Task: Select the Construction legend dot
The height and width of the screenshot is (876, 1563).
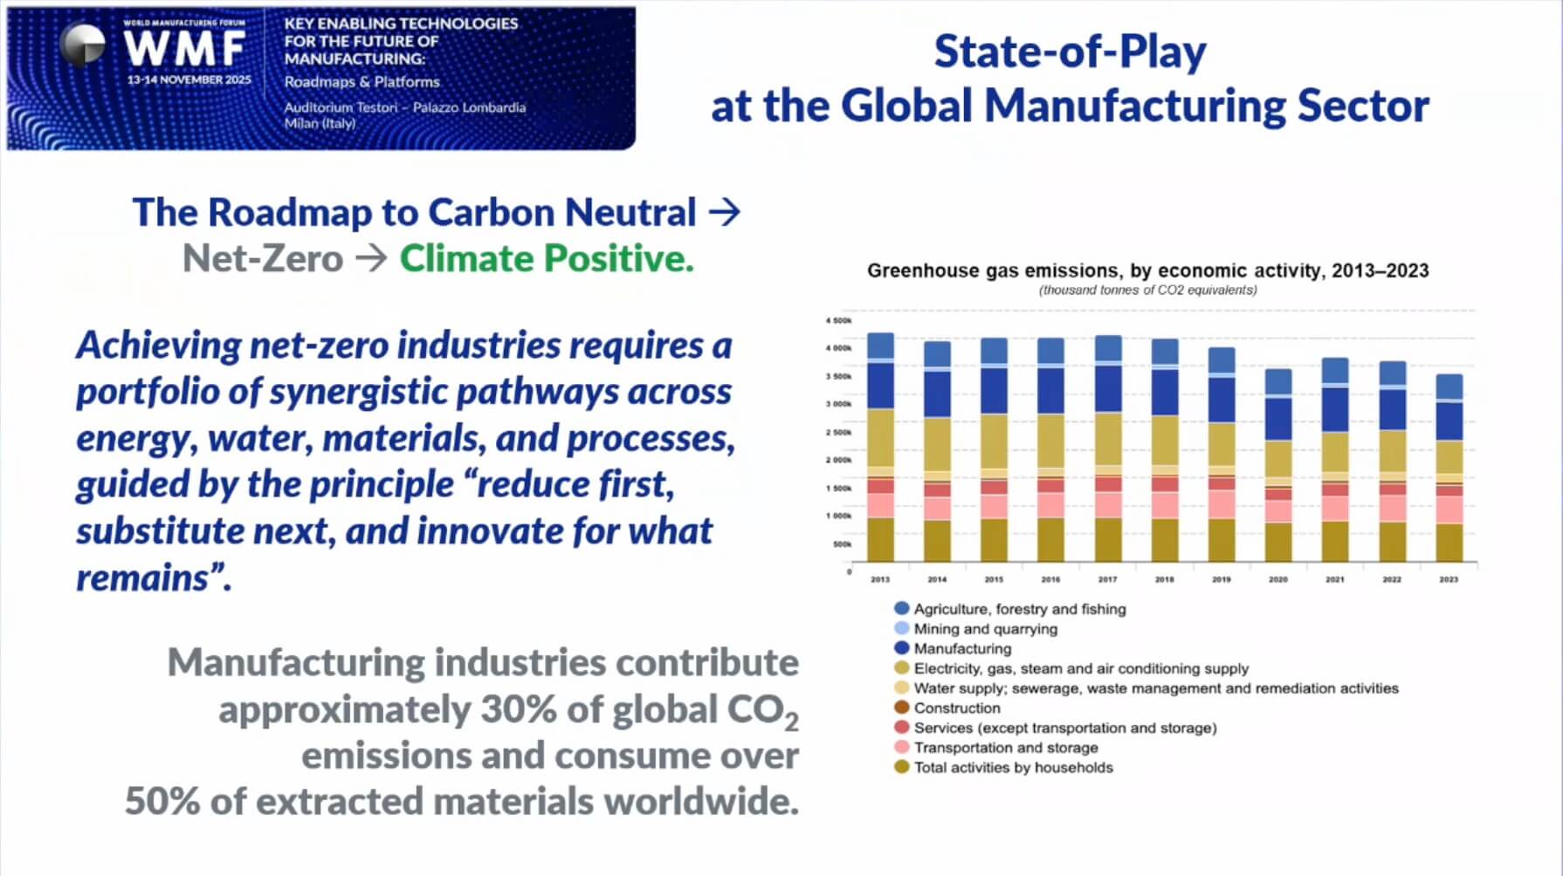Action: pyautogui.click(x=902, y=708)
